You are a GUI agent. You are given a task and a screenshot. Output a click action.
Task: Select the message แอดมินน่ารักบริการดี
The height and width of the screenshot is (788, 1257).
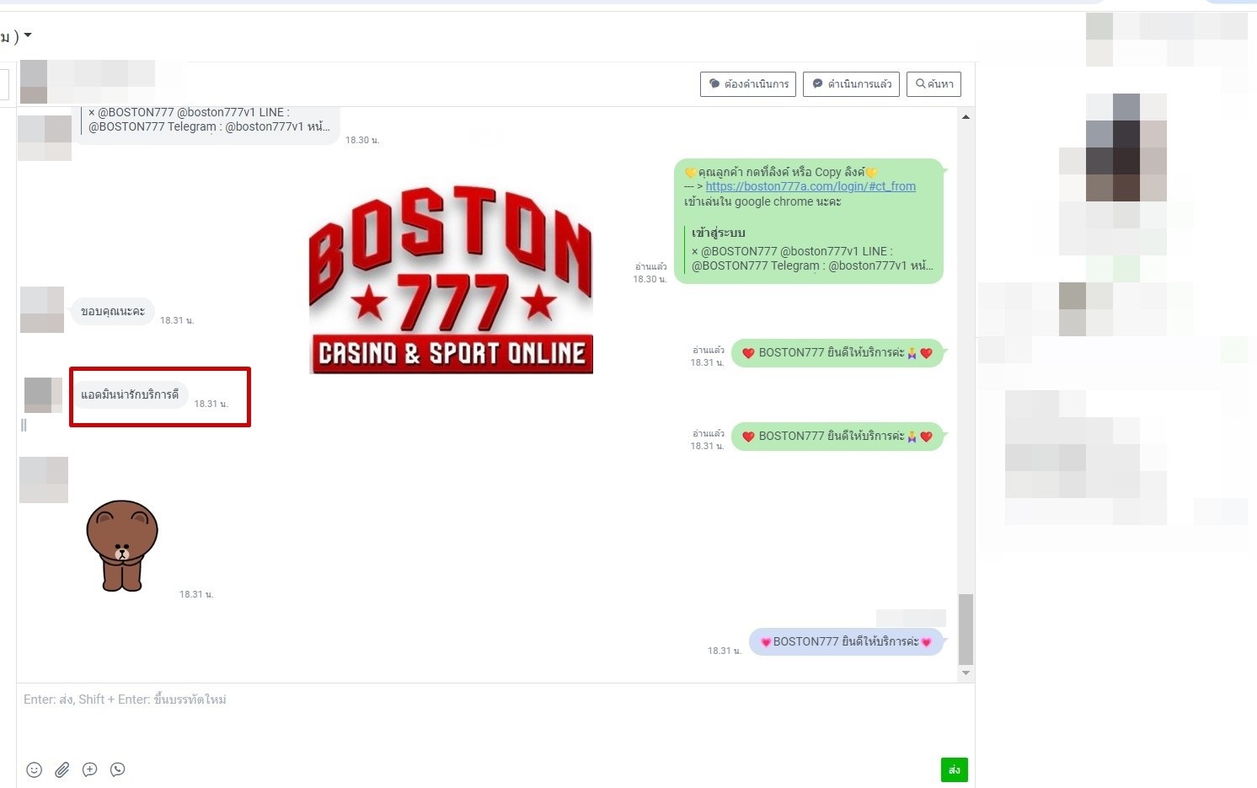pyautogui.click(x=130, y=394)
